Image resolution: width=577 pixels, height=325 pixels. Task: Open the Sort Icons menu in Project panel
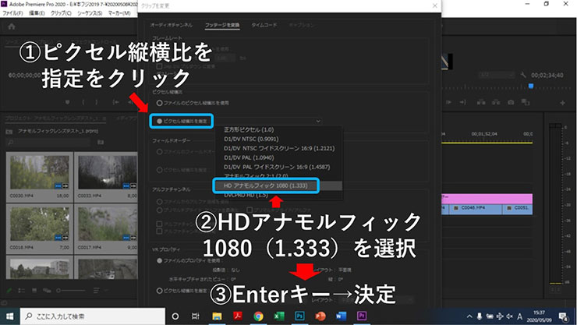tap(97, 291)
